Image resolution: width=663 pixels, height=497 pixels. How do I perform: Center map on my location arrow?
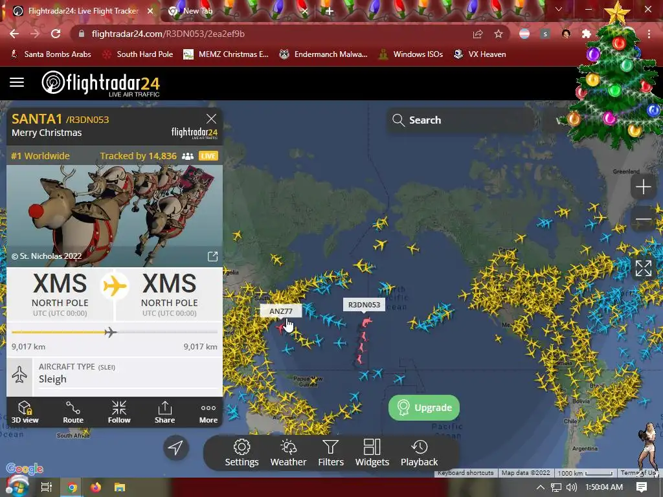click(176, 448)
